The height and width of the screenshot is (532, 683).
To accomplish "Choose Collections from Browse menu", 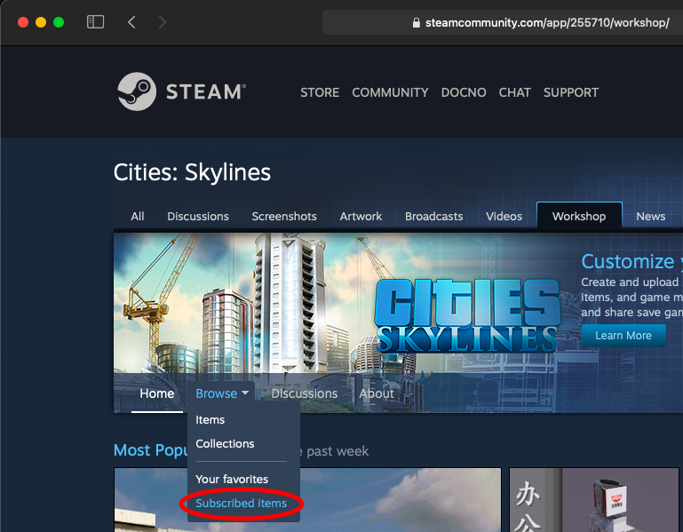I will point(225,443).
